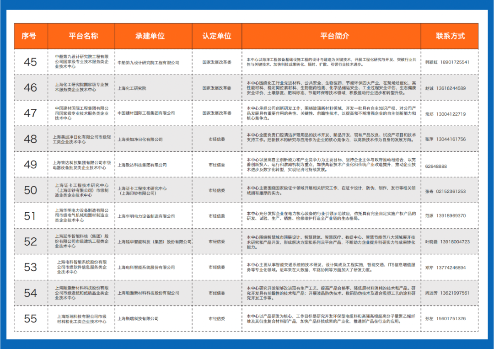Screen dimensions: 494x349
Task: Click the 平台名称 column header
Action: (x=84, y=36)
